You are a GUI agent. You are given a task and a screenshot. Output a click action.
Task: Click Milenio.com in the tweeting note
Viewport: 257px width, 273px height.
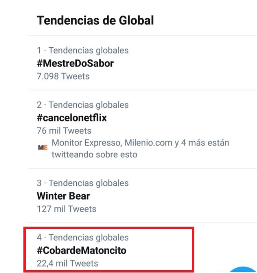click(148, 143)
